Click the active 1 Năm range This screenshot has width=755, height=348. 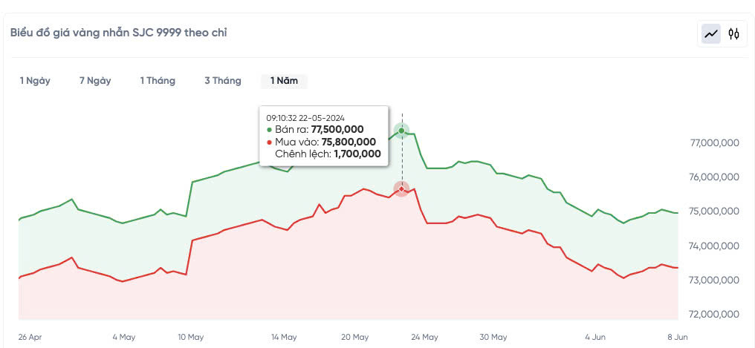pyautogui.click(x=284, y=81)
